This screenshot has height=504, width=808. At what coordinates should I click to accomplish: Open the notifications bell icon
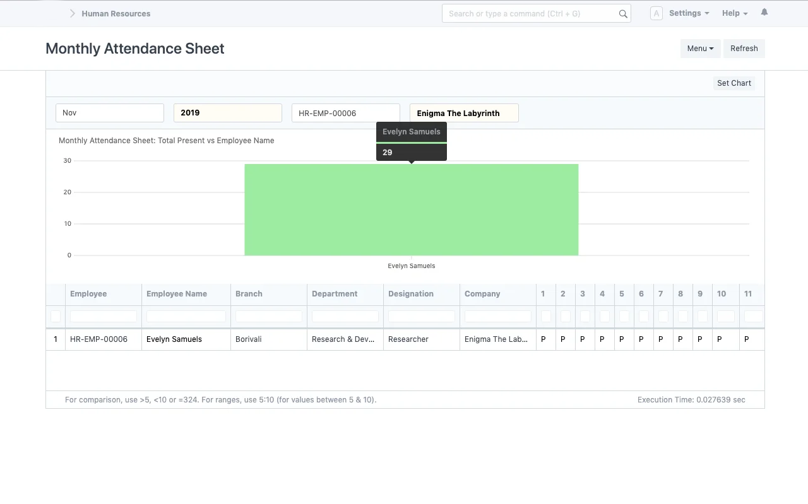(x=764, y=13)
